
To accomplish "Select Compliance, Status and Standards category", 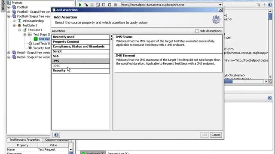I will (x=81, y=47).
